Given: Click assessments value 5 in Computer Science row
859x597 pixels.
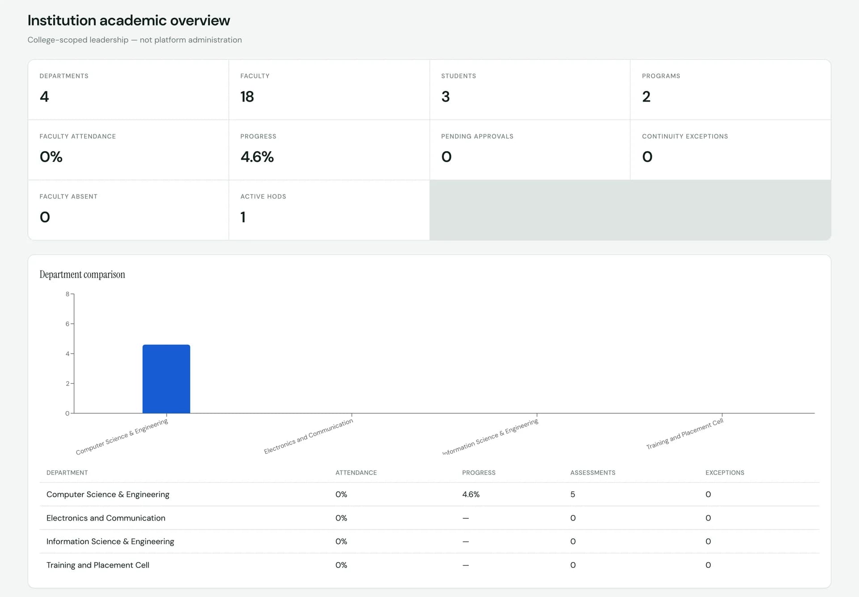Looking at the screenshot, I should pos(573,494).
